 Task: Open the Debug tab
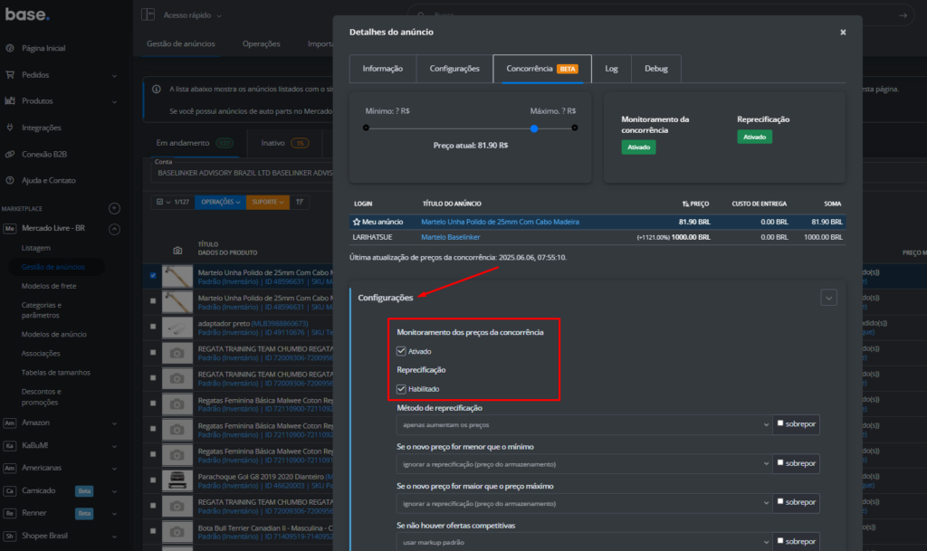[656, 69]
